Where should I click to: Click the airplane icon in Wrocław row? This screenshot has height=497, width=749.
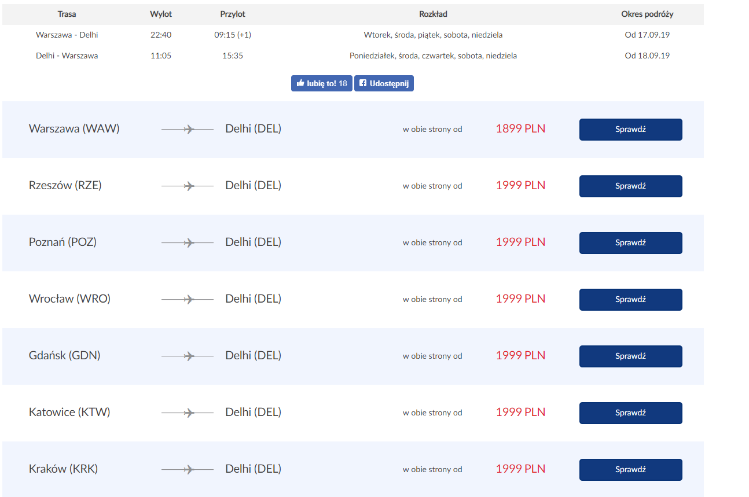[188, 300]
